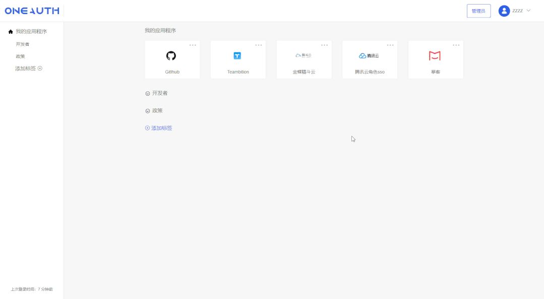Expand the 开发者 section chevron
The width and height of the screenshot is (544, 299).
tap(147, 94)
